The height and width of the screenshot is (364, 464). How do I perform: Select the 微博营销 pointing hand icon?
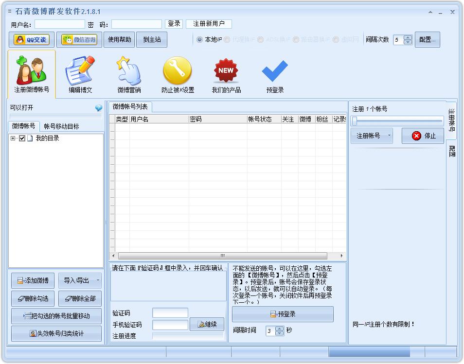point(129,74)
